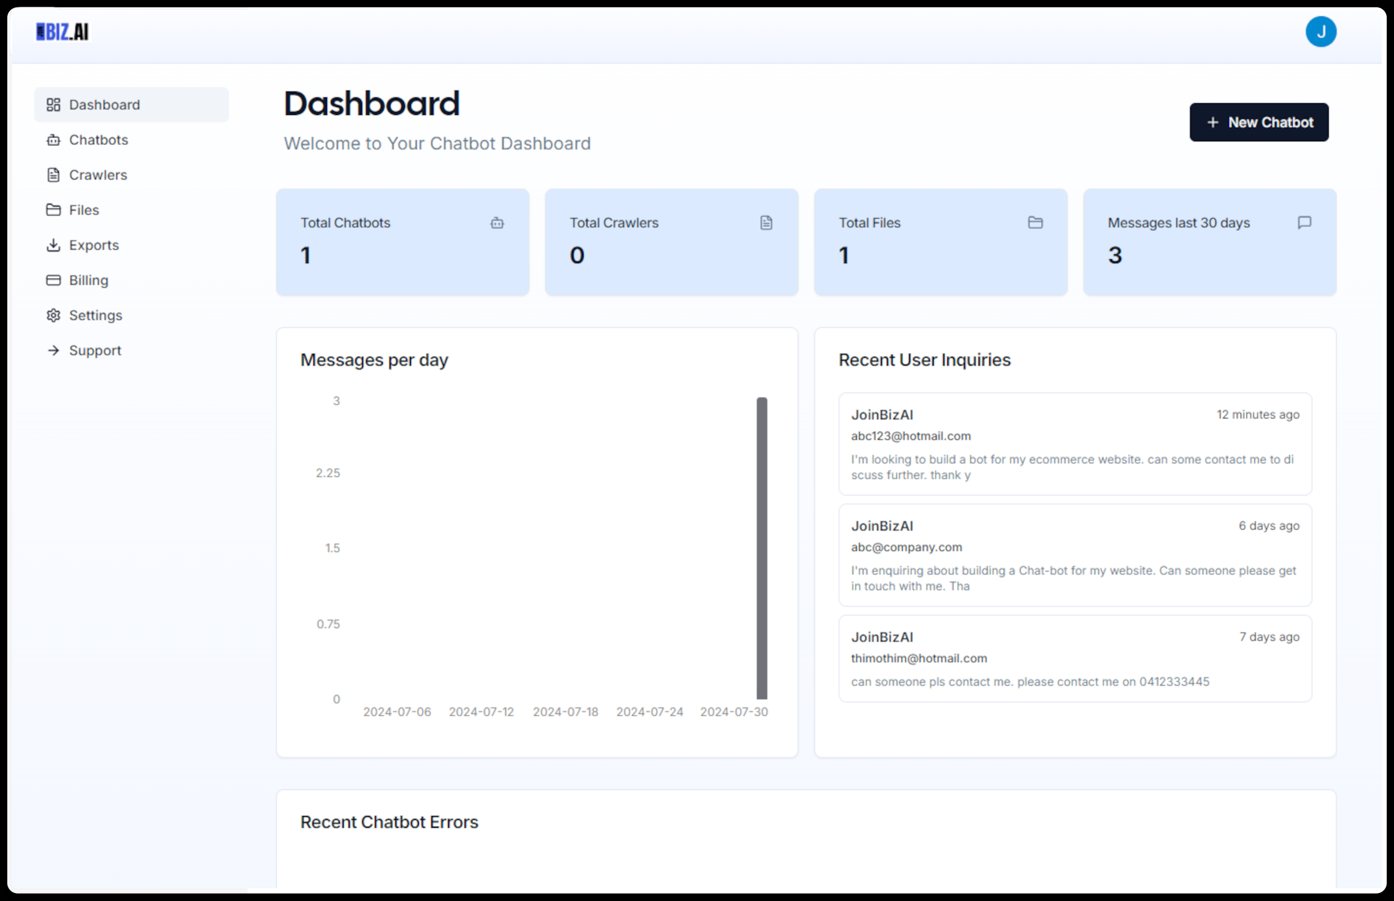Open Billing using the card icon
The image size is (1394, 901).
[54, 280]
